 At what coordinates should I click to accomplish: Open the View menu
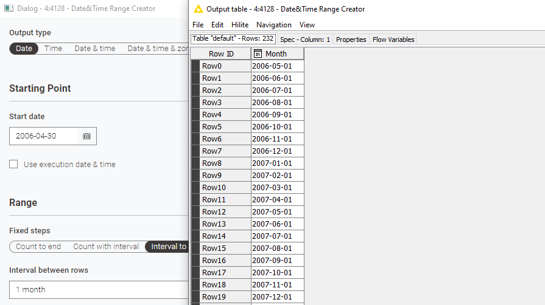[307, 25]
